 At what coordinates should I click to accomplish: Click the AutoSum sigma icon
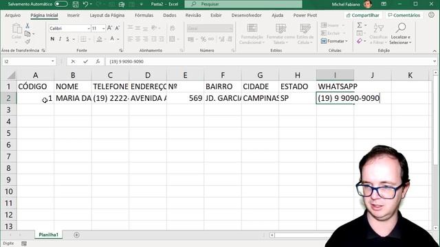360,25
